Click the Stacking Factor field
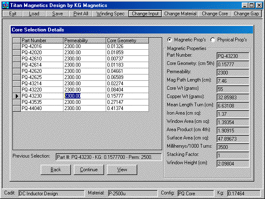 (x=233, y=155)
